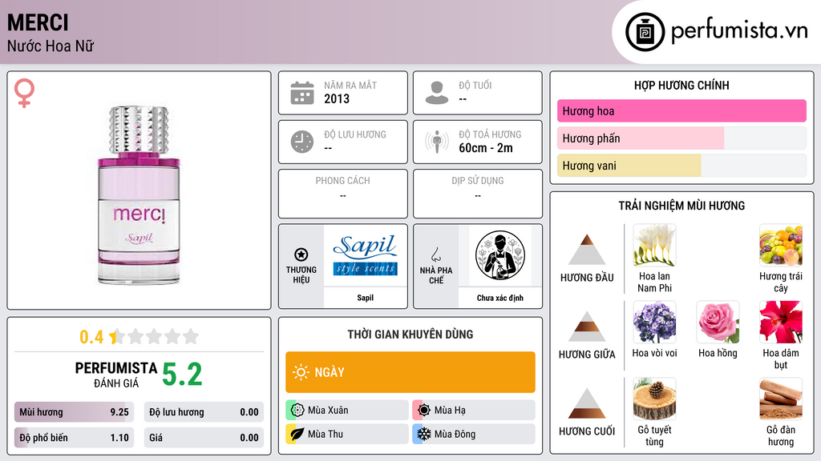The width and height of the screenshot is (821, 461).
Task: Click the Hương giữa pyramid icon
Action: (x=587, y=327)
